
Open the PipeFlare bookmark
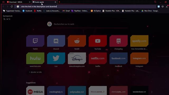(80, 11)
